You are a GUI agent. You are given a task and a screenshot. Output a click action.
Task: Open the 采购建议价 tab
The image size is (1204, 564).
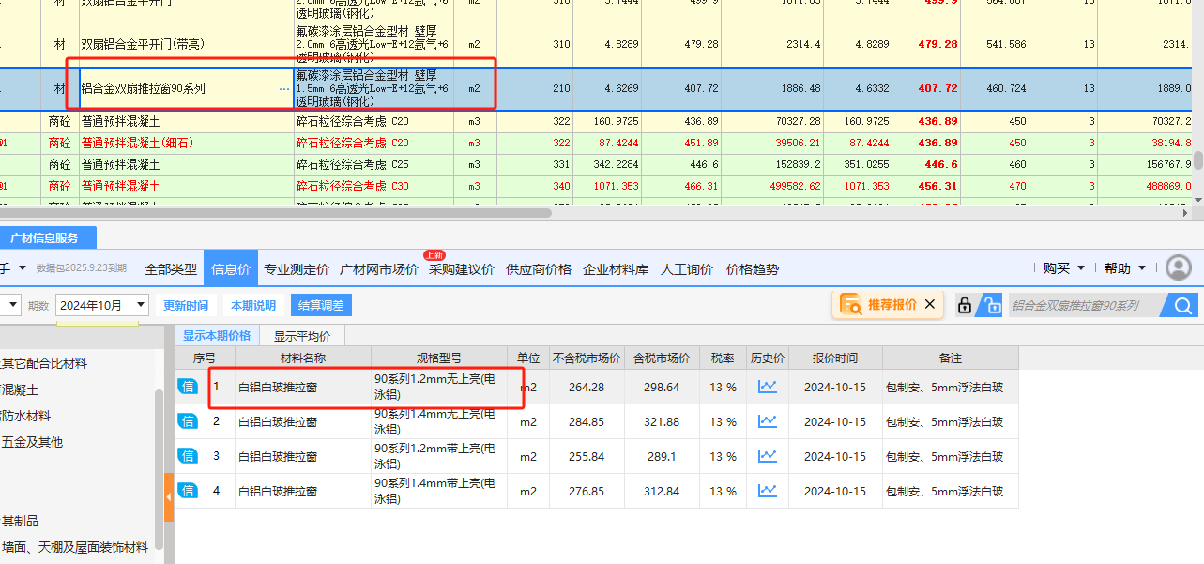point(462,269)
